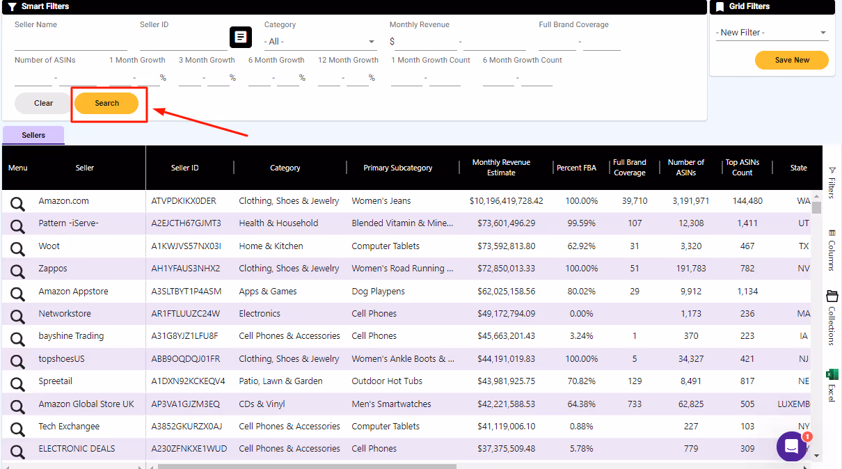
Task: Sort by Percent FBA column header
Action: [x=577, y=168]
